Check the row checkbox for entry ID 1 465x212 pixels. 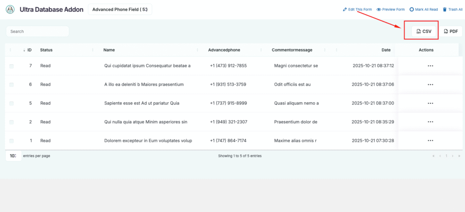point(11,141)
